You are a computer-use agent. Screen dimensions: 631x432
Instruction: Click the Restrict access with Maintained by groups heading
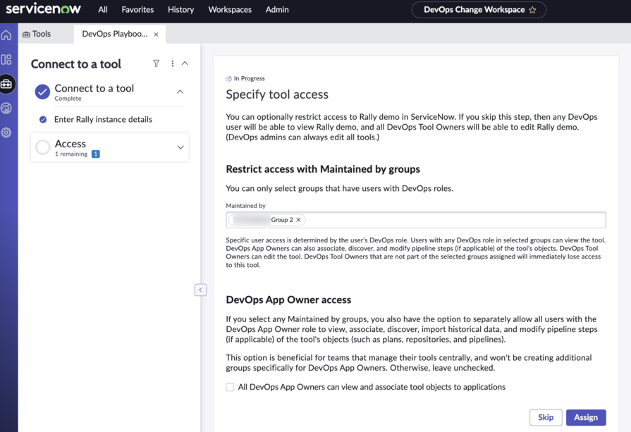323,169
